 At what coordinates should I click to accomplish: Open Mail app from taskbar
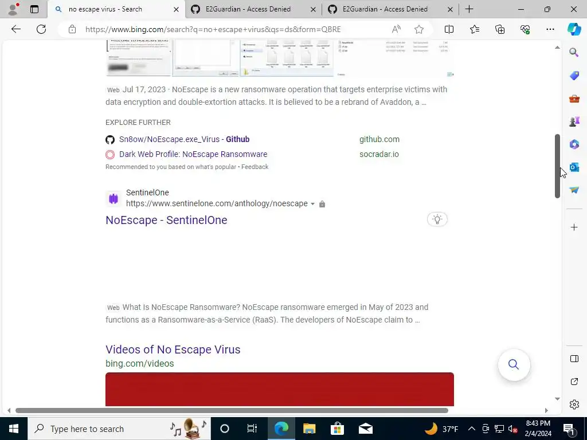coord(366,429)
